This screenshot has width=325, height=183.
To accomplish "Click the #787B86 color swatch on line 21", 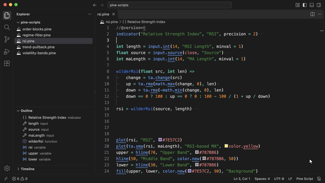I will [x=197, y=152].
